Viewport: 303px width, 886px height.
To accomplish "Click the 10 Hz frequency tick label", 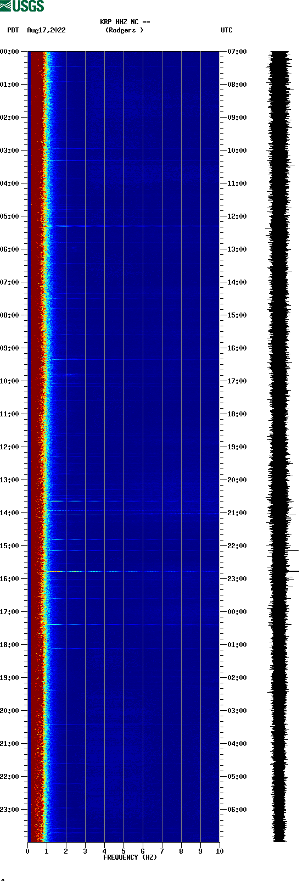I will click(220, 851).
